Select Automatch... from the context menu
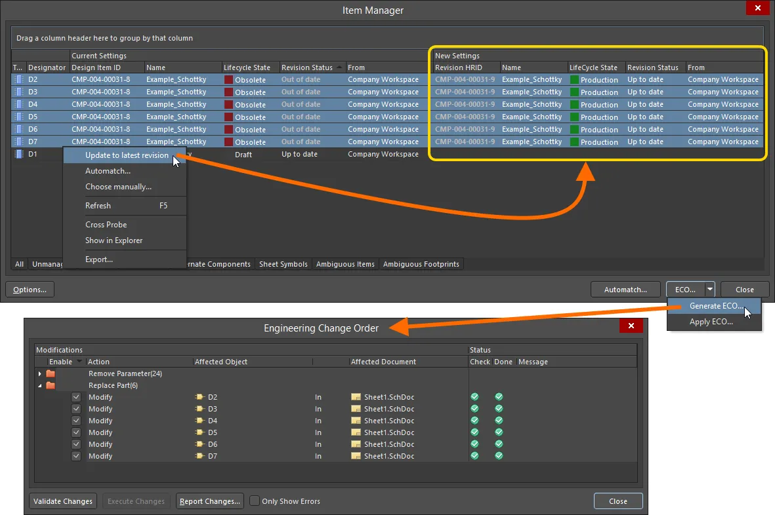Screen dimensions: 775x515 pos(125,171)
